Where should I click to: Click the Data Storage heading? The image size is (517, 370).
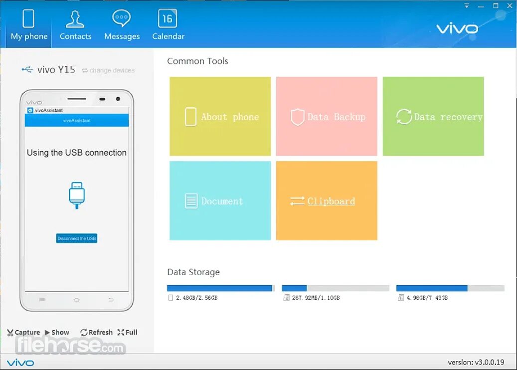(x=193, y=272)
